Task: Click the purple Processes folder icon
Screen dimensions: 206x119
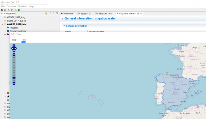Action: point(8,34)
